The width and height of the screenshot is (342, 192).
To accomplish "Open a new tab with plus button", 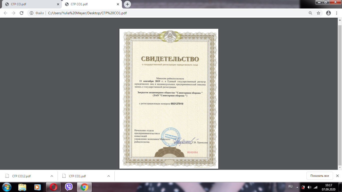I will (127, 4).
